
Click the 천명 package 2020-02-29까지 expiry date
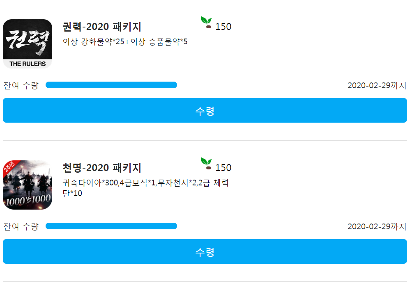tap(377, 227)
